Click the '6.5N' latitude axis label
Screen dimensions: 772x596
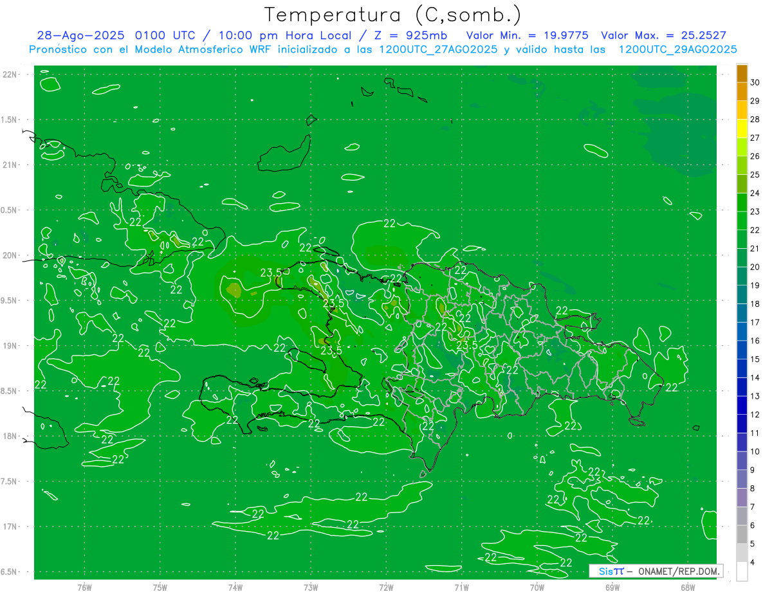(9, 572)
